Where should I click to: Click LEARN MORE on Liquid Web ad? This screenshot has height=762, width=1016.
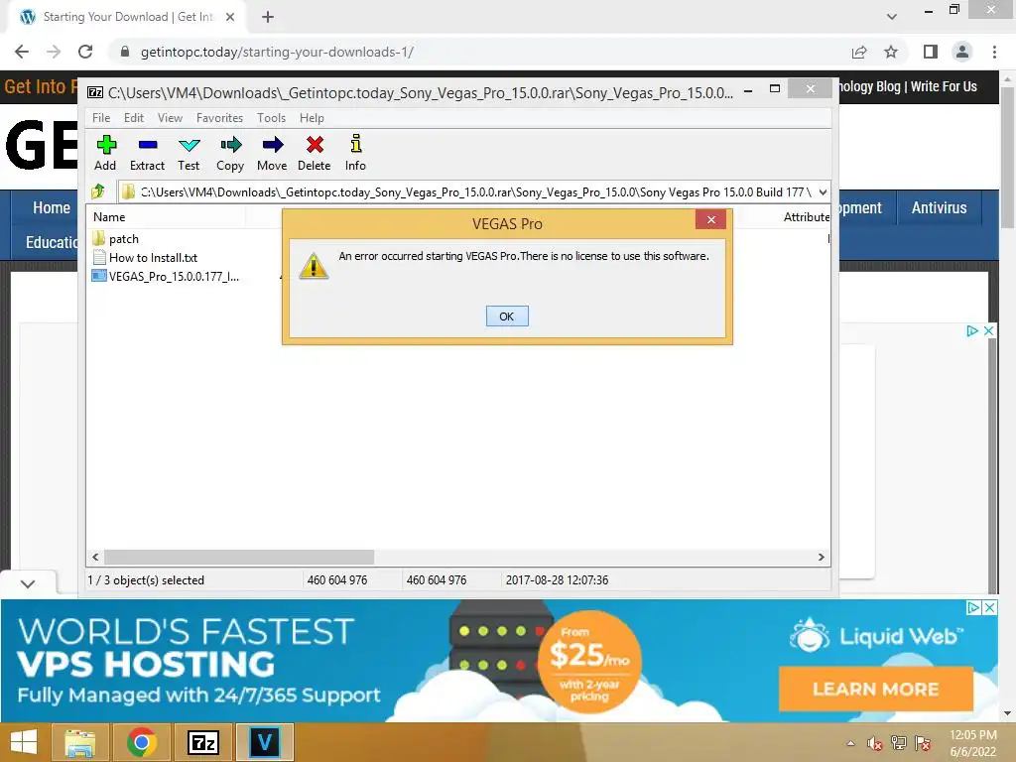(x=875, y=689)
